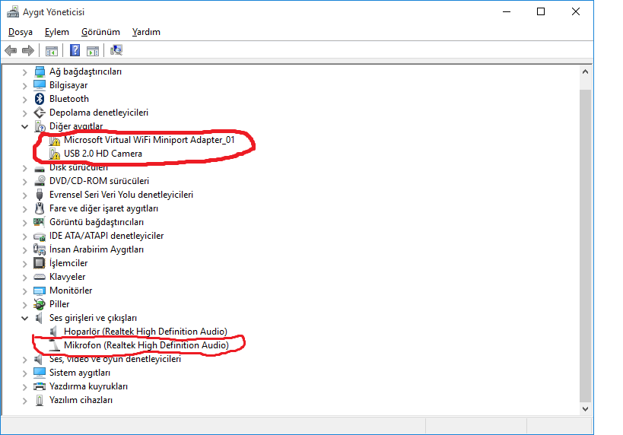Screen dimensions: 623x435
Task: Open the Görünüm menu
Action: coord(100,32)
